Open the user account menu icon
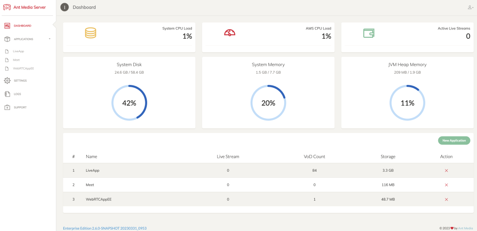477x231 pixels. coord(470,7)
